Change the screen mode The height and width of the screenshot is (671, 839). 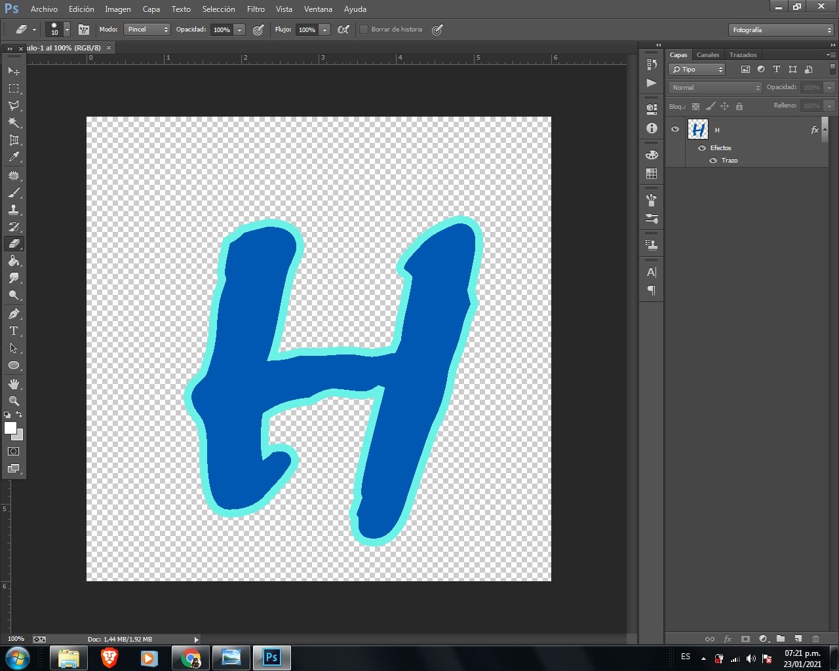pyautogui.click(x=14, y=469)
